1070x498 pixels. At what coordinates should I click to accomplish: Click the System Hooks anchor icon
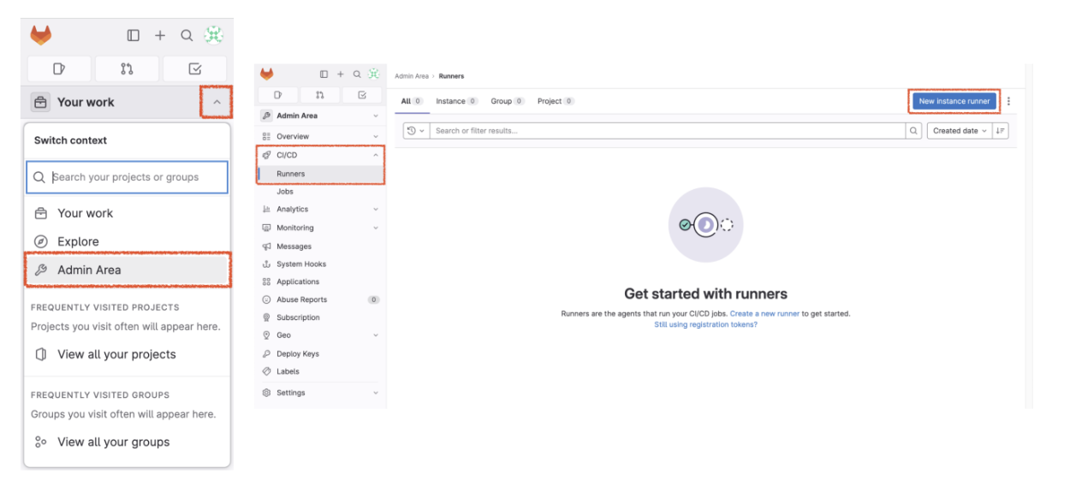coord(267,264)
